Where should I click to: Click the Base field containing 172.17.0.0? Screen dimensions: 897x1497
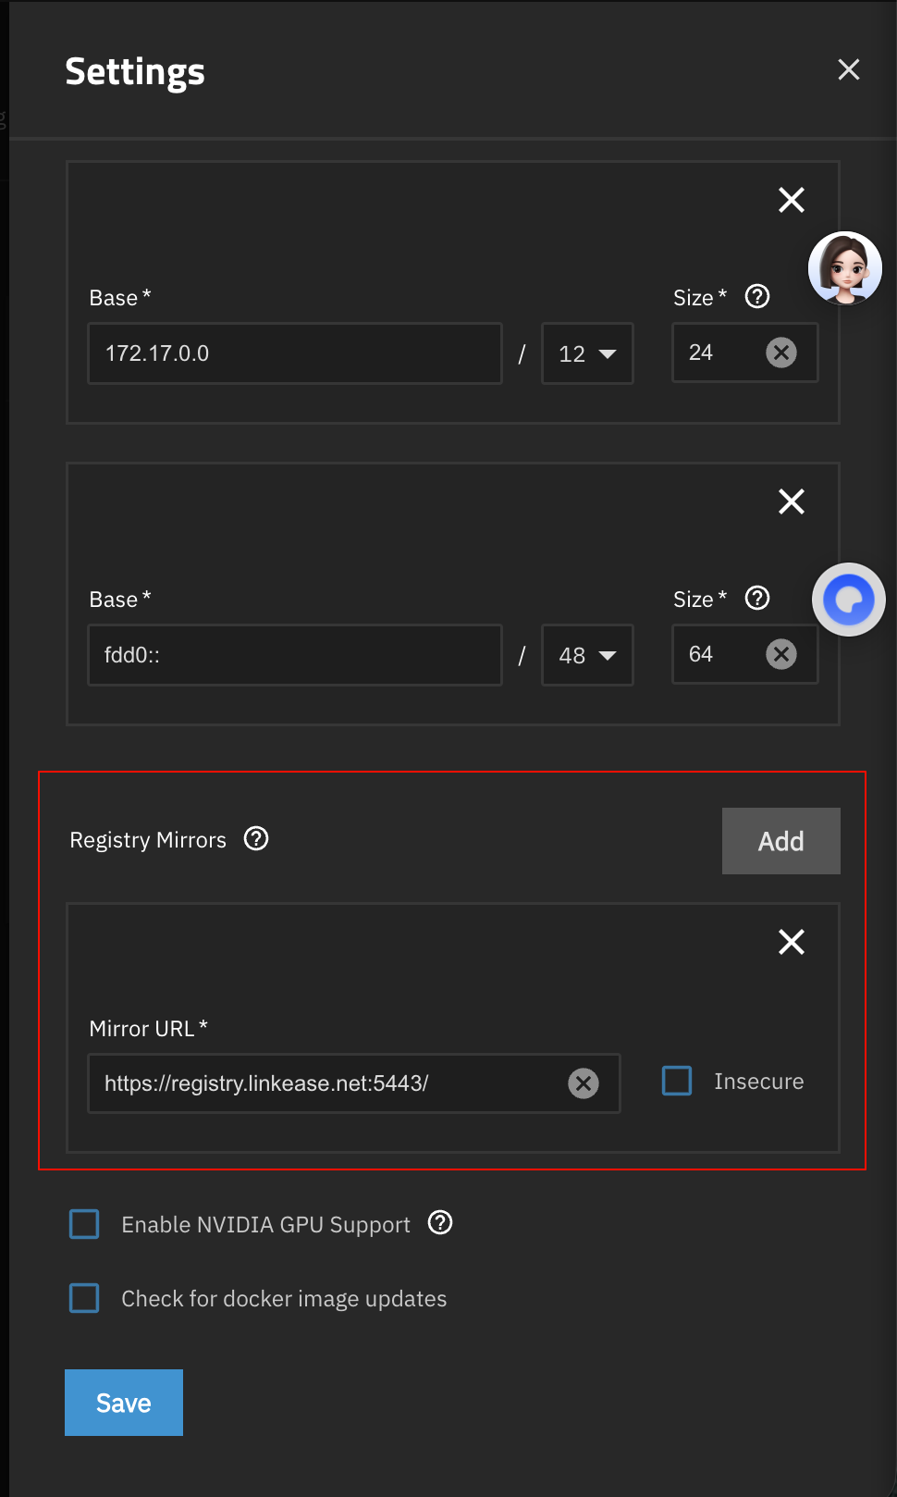click(x=294, y=353)
